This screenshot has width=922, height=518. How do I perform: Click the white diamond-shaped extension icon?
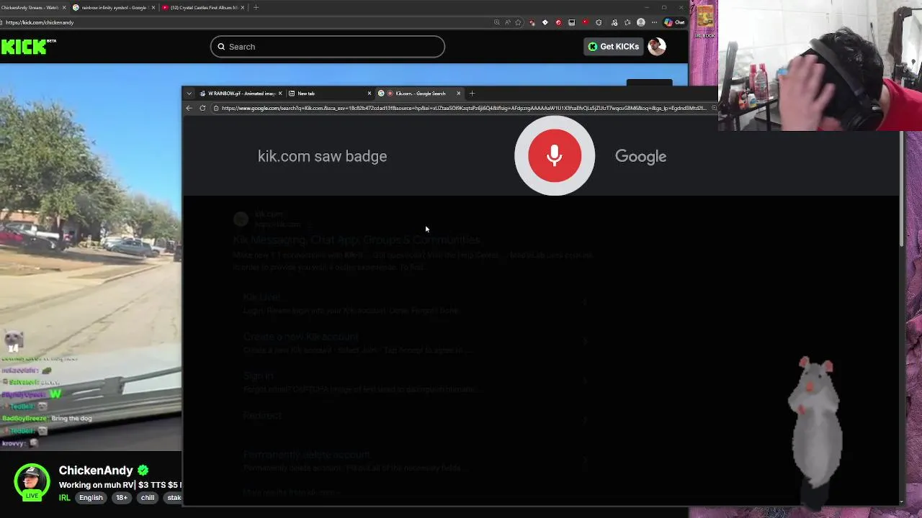point(545,22)
